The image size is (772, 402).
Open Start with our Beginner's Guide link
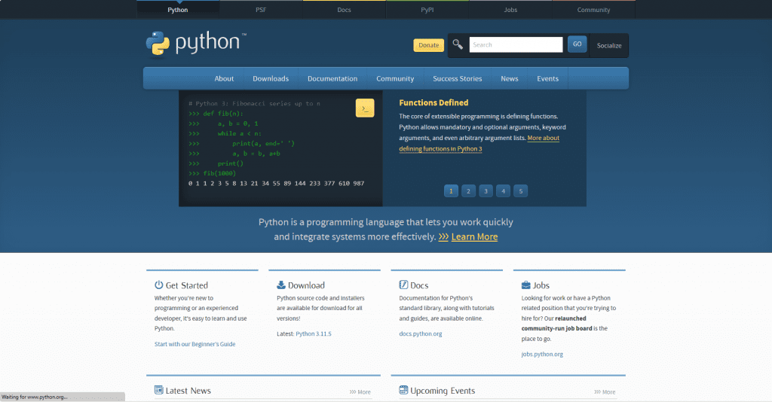195,344
